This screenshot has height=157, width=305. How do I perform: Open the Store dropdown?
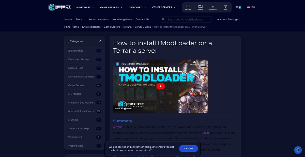[80, 19]
